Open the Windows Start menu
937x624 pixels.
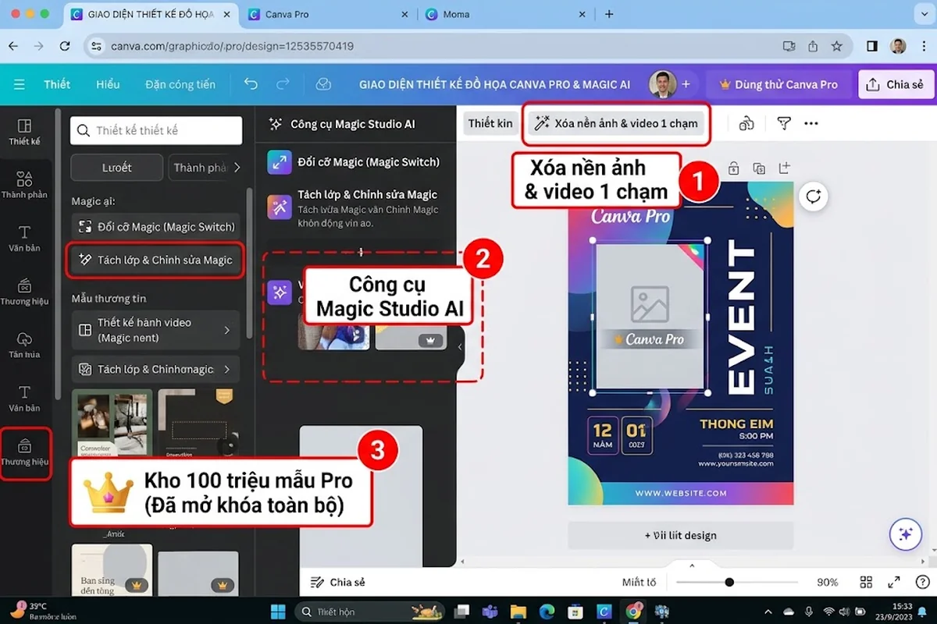pyautogui.click(x=278, y=611)
